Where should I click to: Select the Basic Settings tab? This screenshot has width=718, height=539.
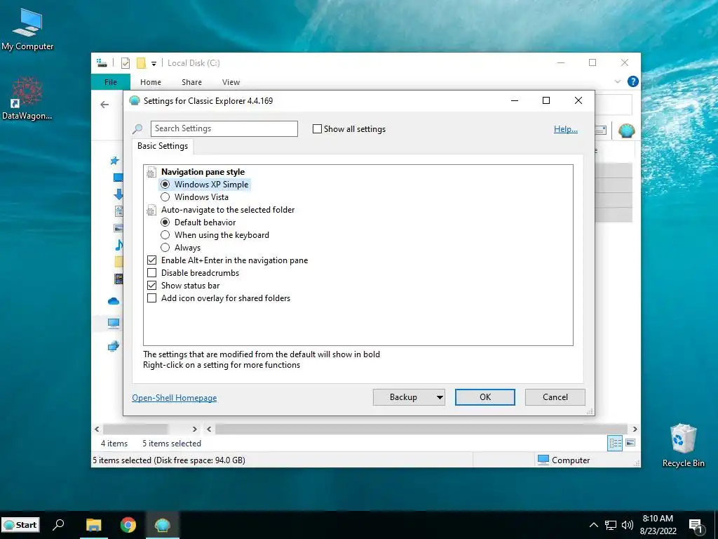[163, 146]
